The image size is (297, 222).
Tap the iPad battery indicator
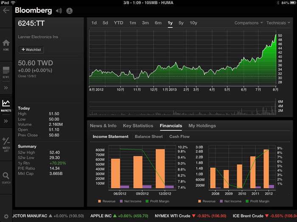coord(293,3)
